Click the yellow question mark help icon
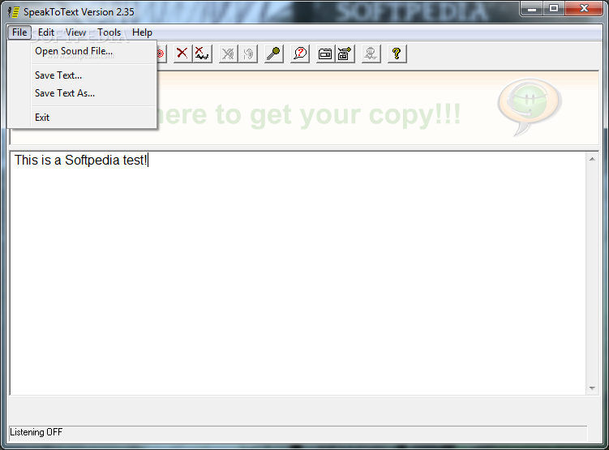 tap(397, 54)
